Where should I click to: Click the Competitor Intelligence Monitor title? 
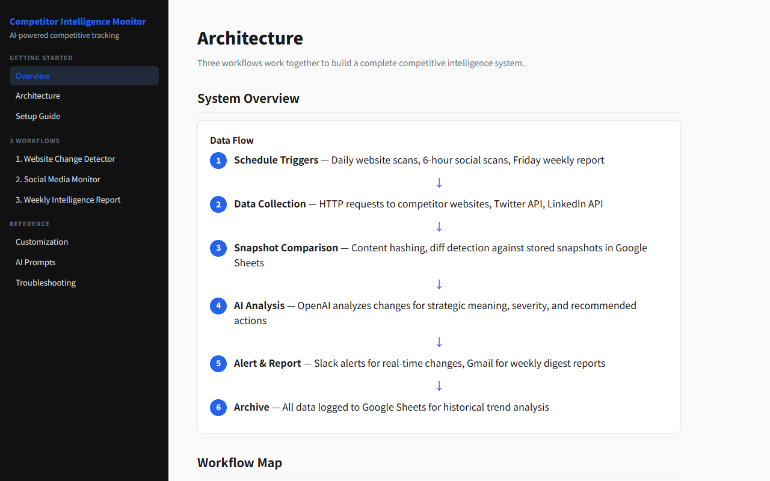tap(78, 22)
